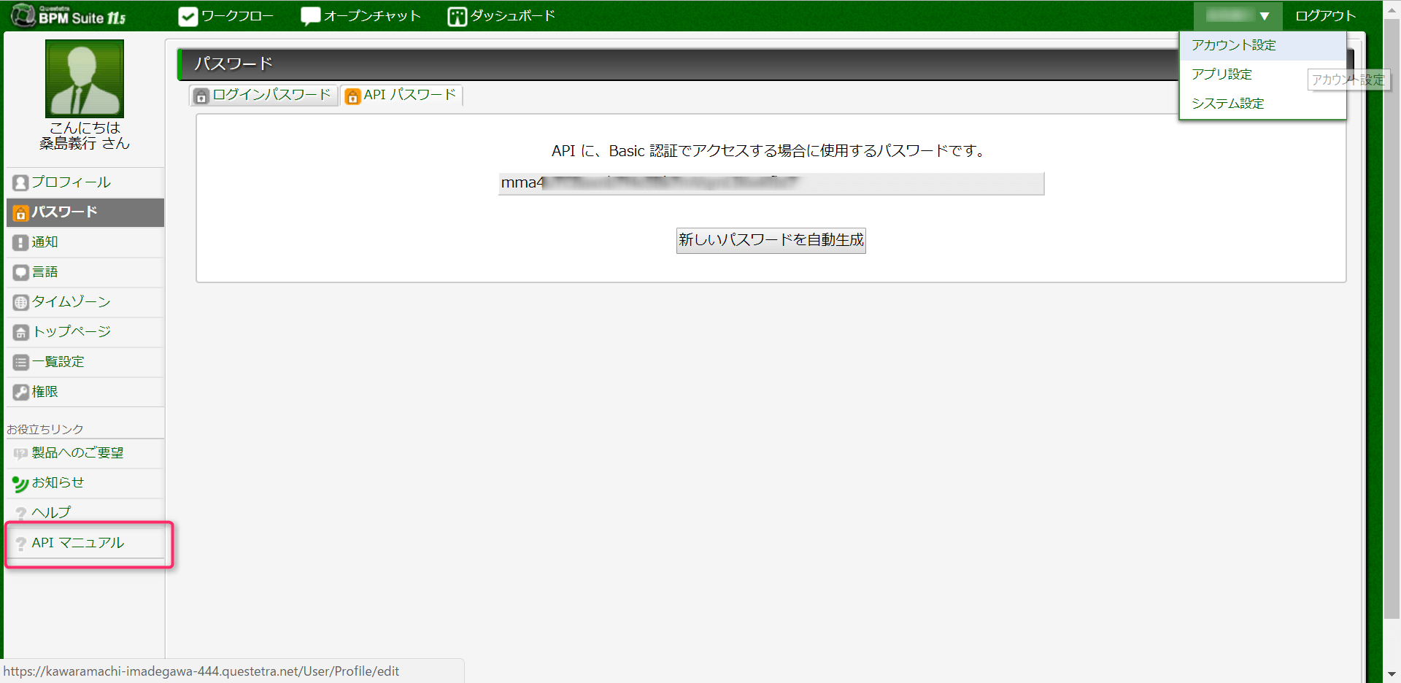1401x683 pixels.
Task: Click the API manual question mark icon
Action: point(20,543)
